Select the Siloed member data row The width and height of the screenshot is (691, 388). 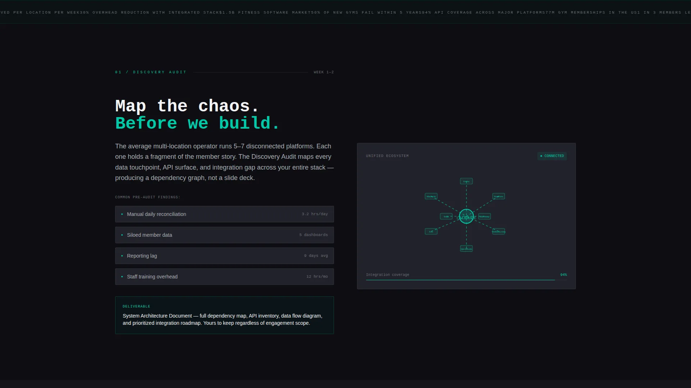(225, 235)
